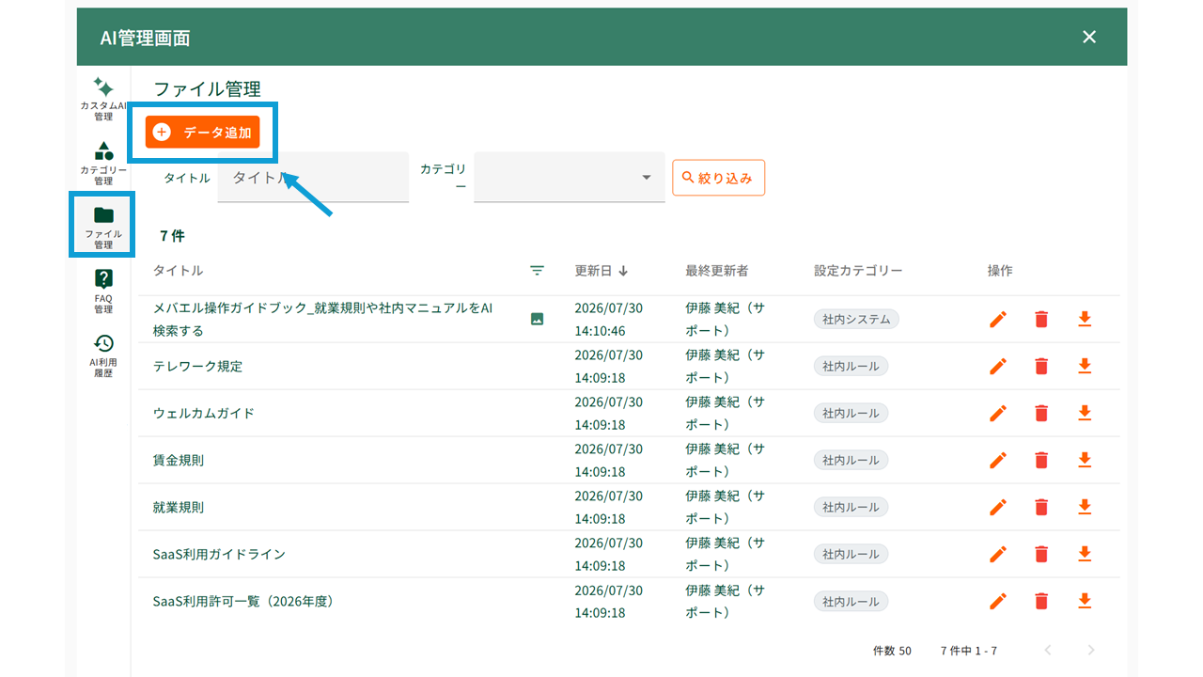Delete the 賃金規則 file
The width and height of the screenshot is (1203, 677).
click(x=1041, y=460)
